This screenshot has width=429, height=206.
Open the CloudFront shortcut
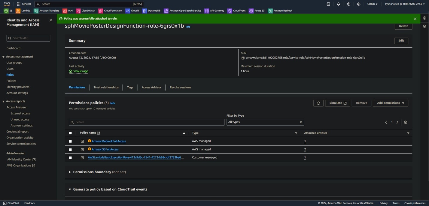[x=237, y=11]
